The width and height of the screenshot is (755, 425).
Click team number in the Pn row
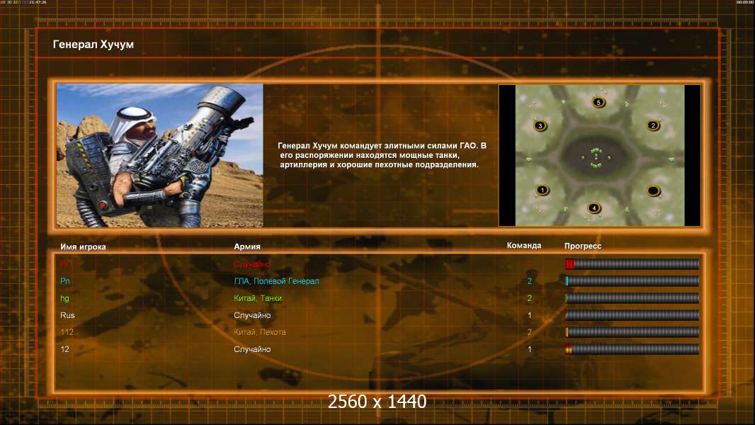point(530,281)
